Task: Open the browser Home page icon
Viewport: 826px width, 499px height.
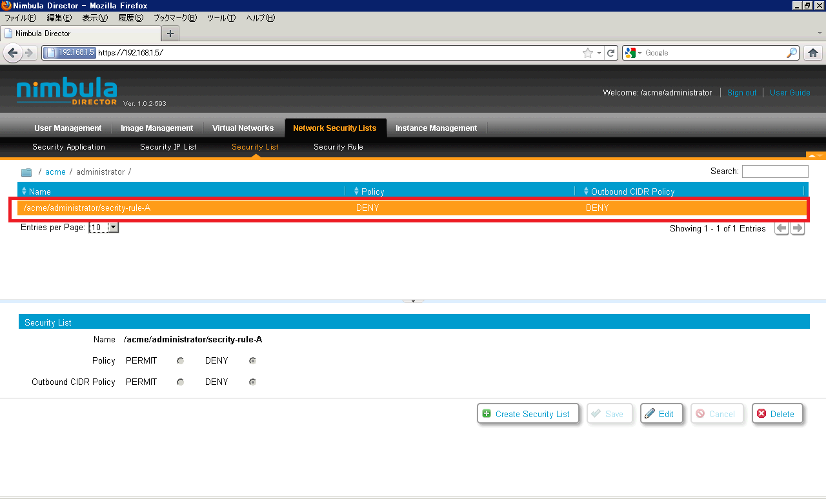Action: (813, 53)
